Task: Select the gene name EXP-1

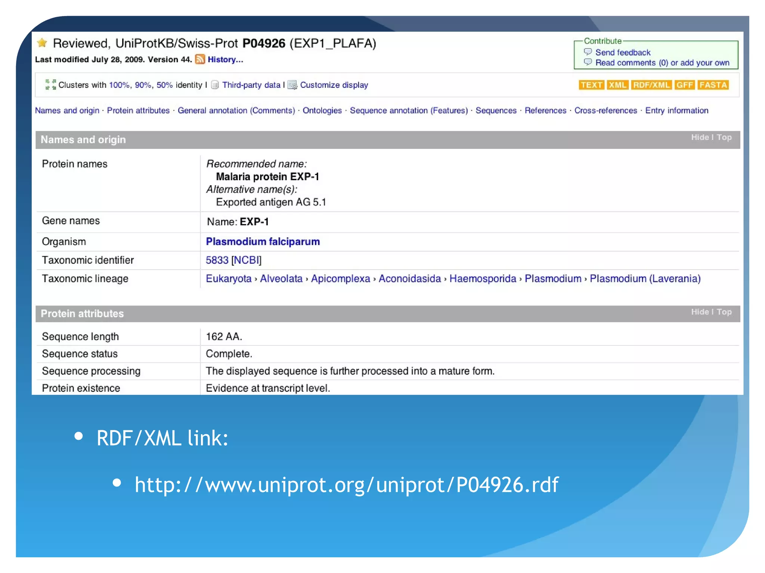Action: coord(254,222)
